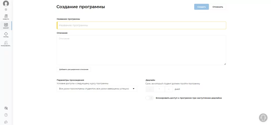Toggle block access at deadline switch

tap(150, 98)
